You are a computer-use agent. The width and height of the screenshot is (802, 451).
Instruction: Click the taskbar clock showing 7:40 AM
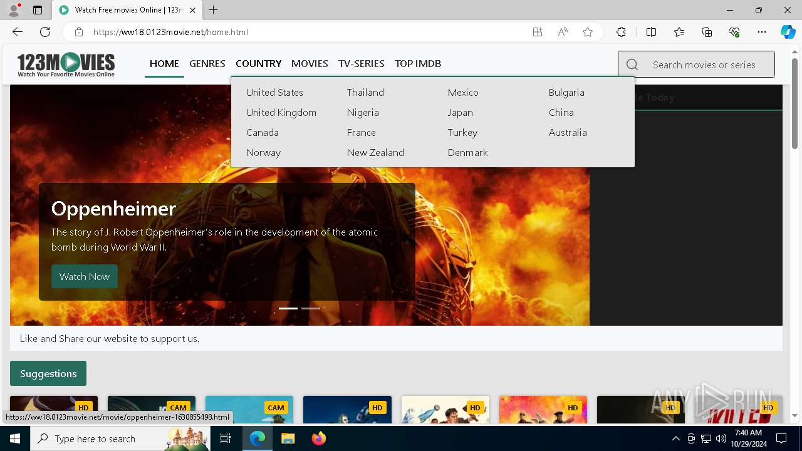coord(748,438)
